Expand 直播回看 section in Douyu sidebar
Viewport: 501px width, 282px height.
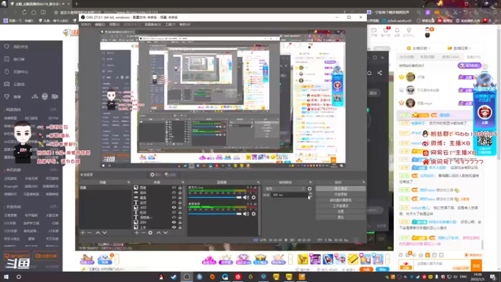(x=459, y=48)
